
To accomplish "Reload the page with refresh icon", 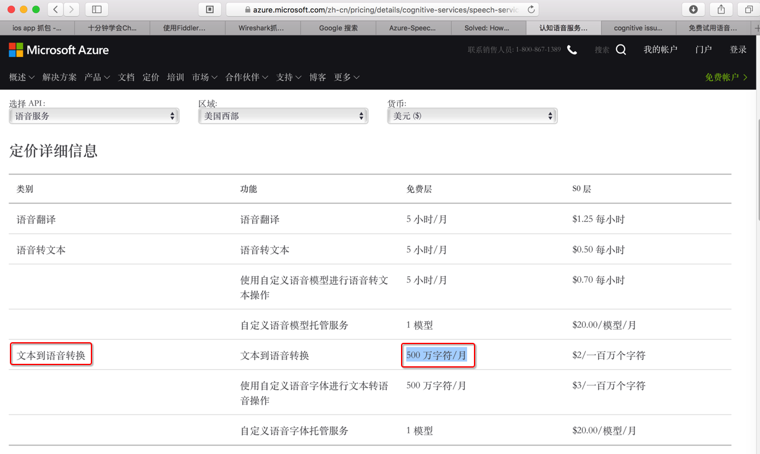I will pos(531,9).
